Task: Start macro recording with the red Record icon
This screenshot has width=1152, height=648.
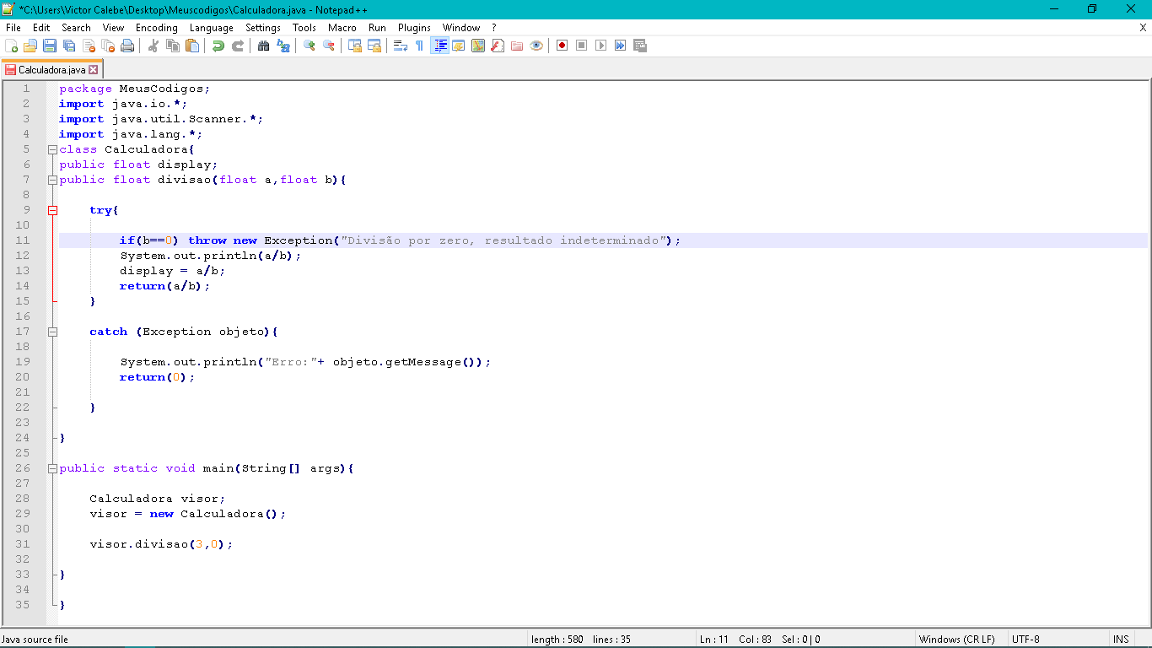Action: click(562, 46)
